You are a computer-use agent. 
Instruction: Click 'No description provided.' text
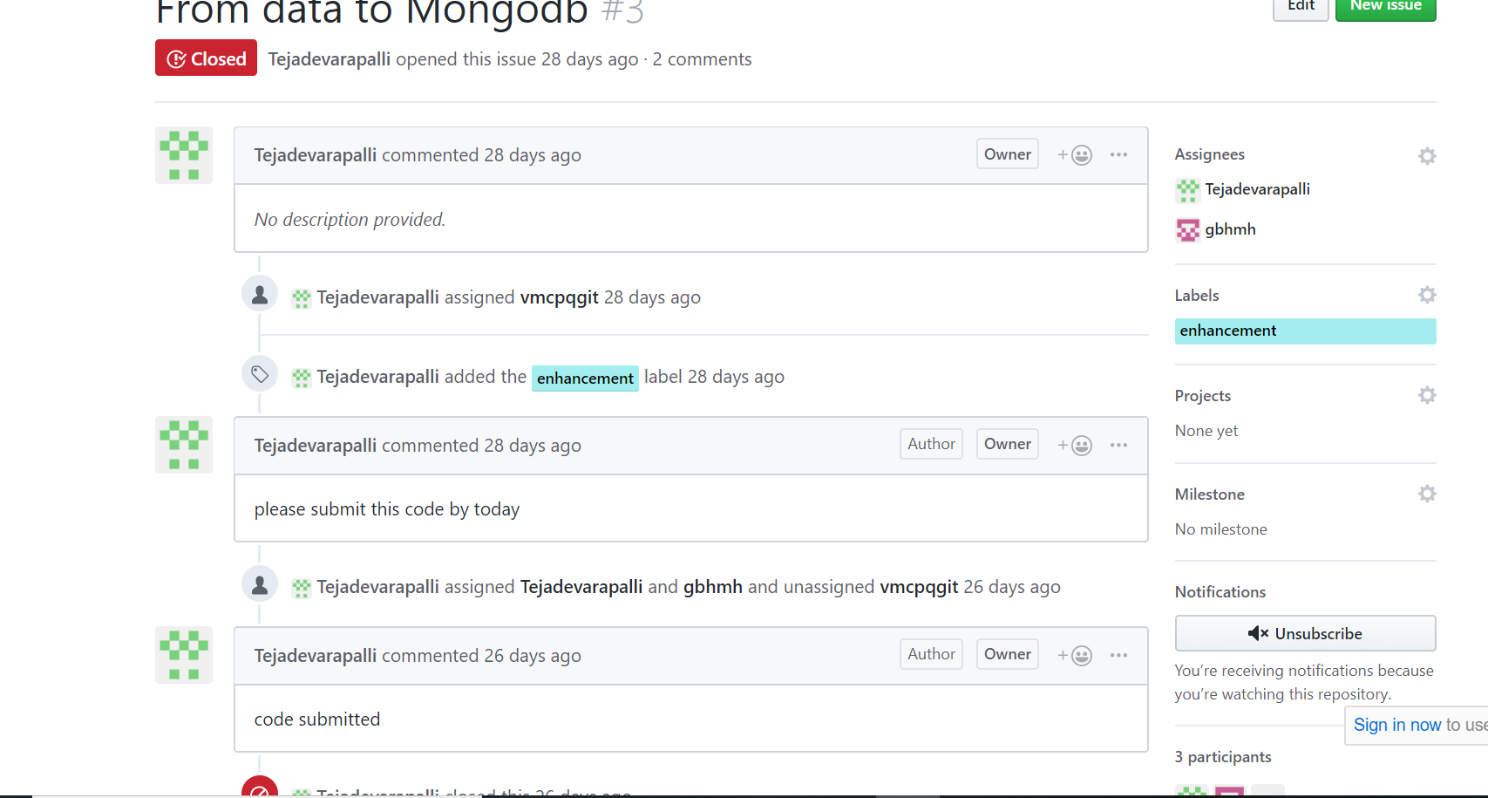tap(350, 220)
